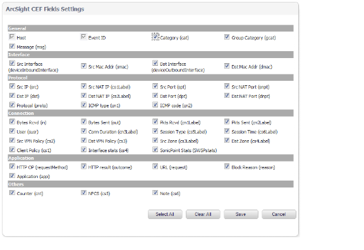
Task: Uncheck Group Category (gcat) checkbox
Action: point(227,37)
